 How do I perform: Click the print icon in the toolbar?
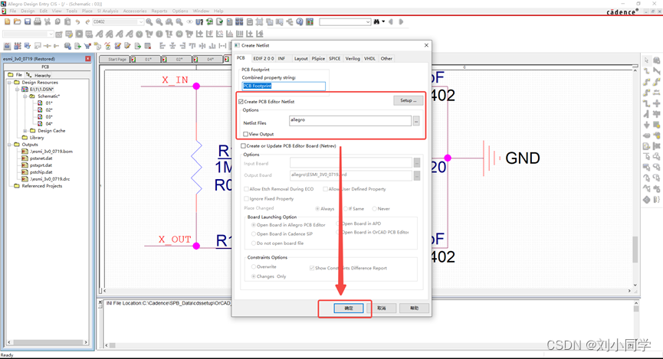(37, 22)
